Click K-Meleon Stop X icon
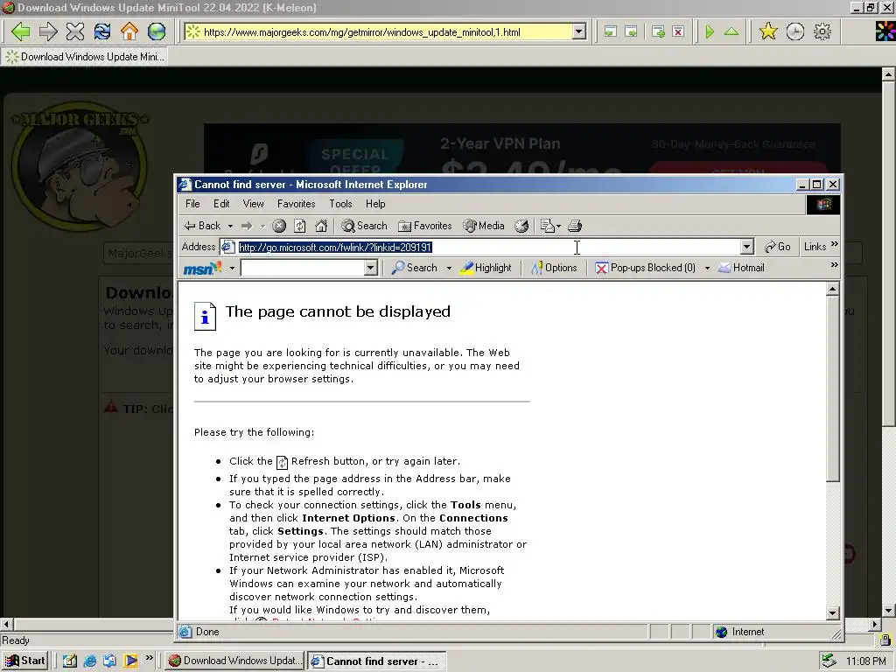 (x=75, y=31)
